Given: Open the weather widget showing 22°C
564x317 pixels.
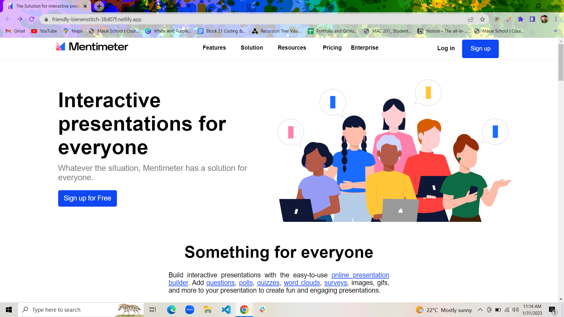Looking at the screenshot, I should 444,310.
